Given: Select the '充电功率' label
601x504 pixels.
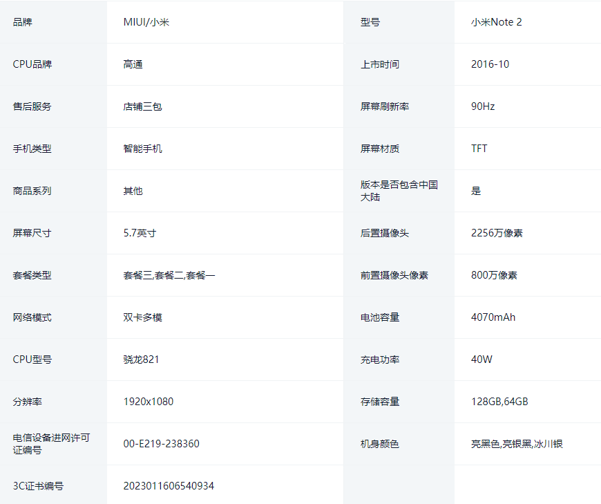Looking at the screenshot, I should click(x=380, y=360).
